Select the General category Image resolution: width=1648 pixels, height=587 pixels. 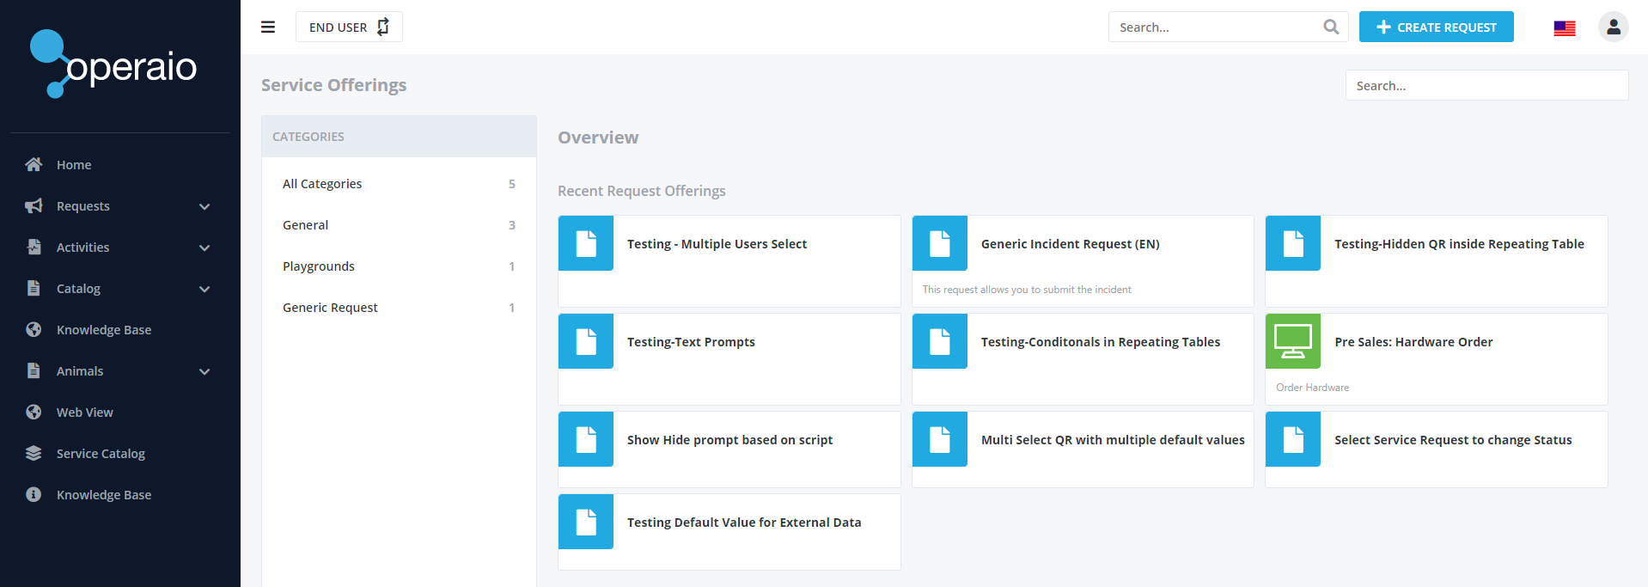[x=306, y=225]
